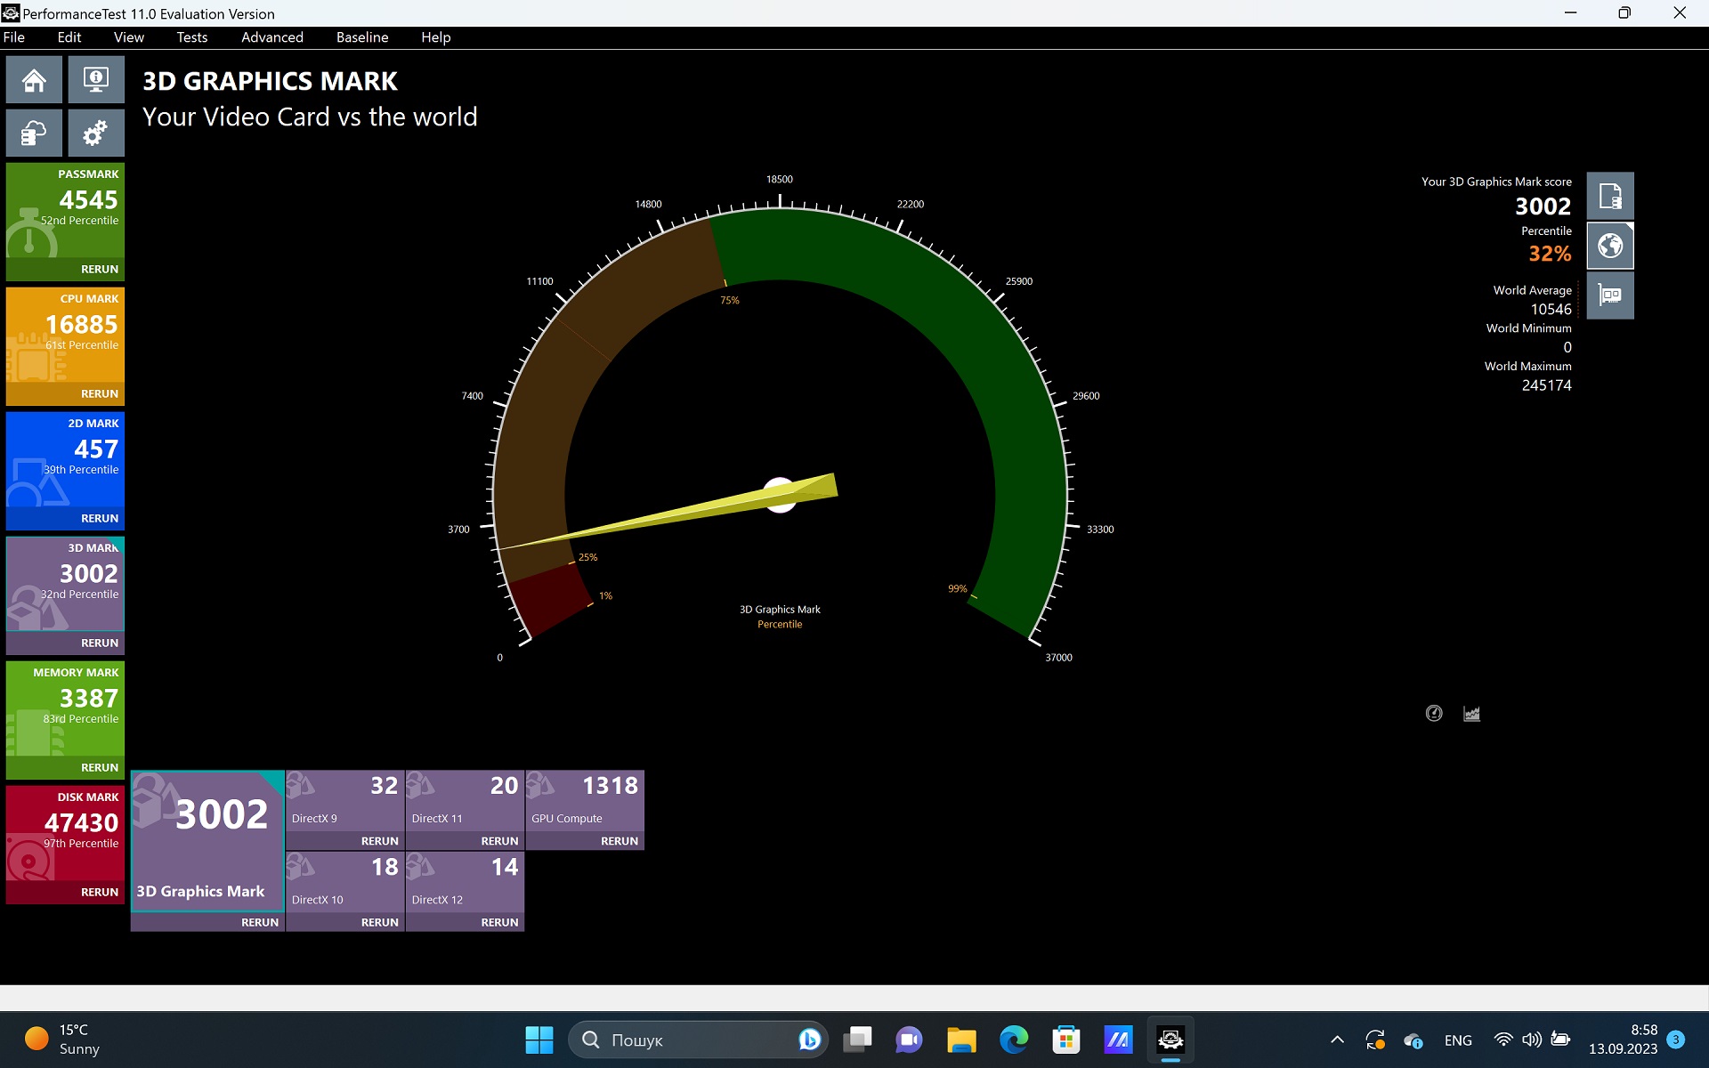Select the world comparison globe icon

(x=1610, y=246)
